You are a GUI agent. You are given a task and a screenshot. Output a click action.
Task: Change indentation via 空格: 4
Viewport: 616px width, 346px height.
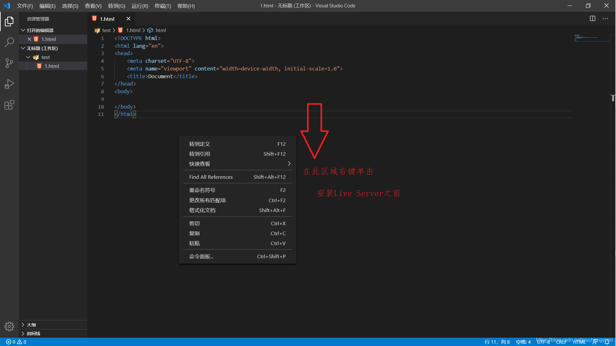click(x=523, y=342)
